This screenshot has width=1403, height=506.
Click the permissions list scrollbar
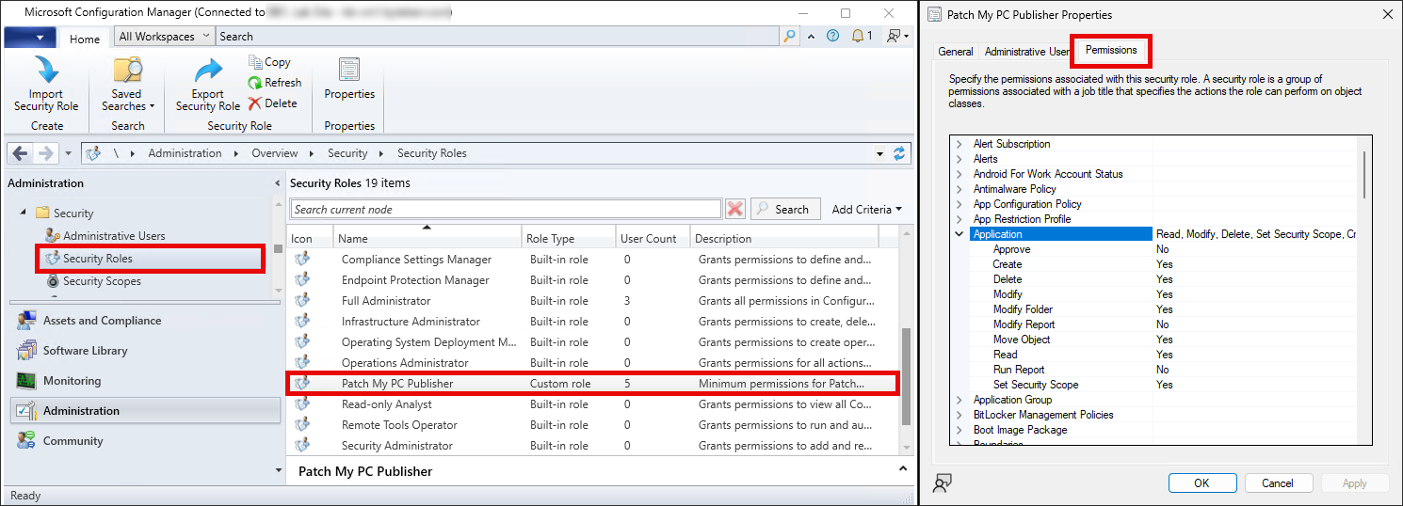[1364, 174]
